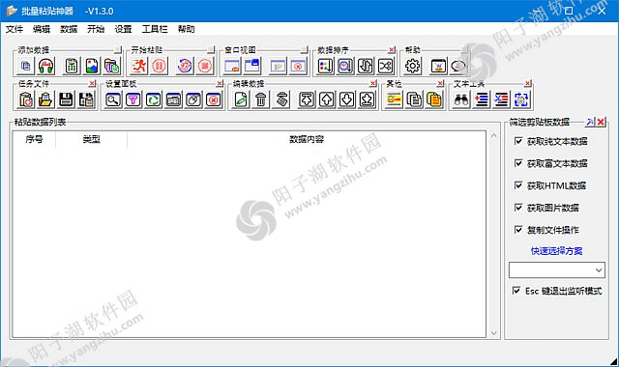Click the 快速选择方案 link
The height and width of the screenshot is (367, 619).
coord(557,251)
